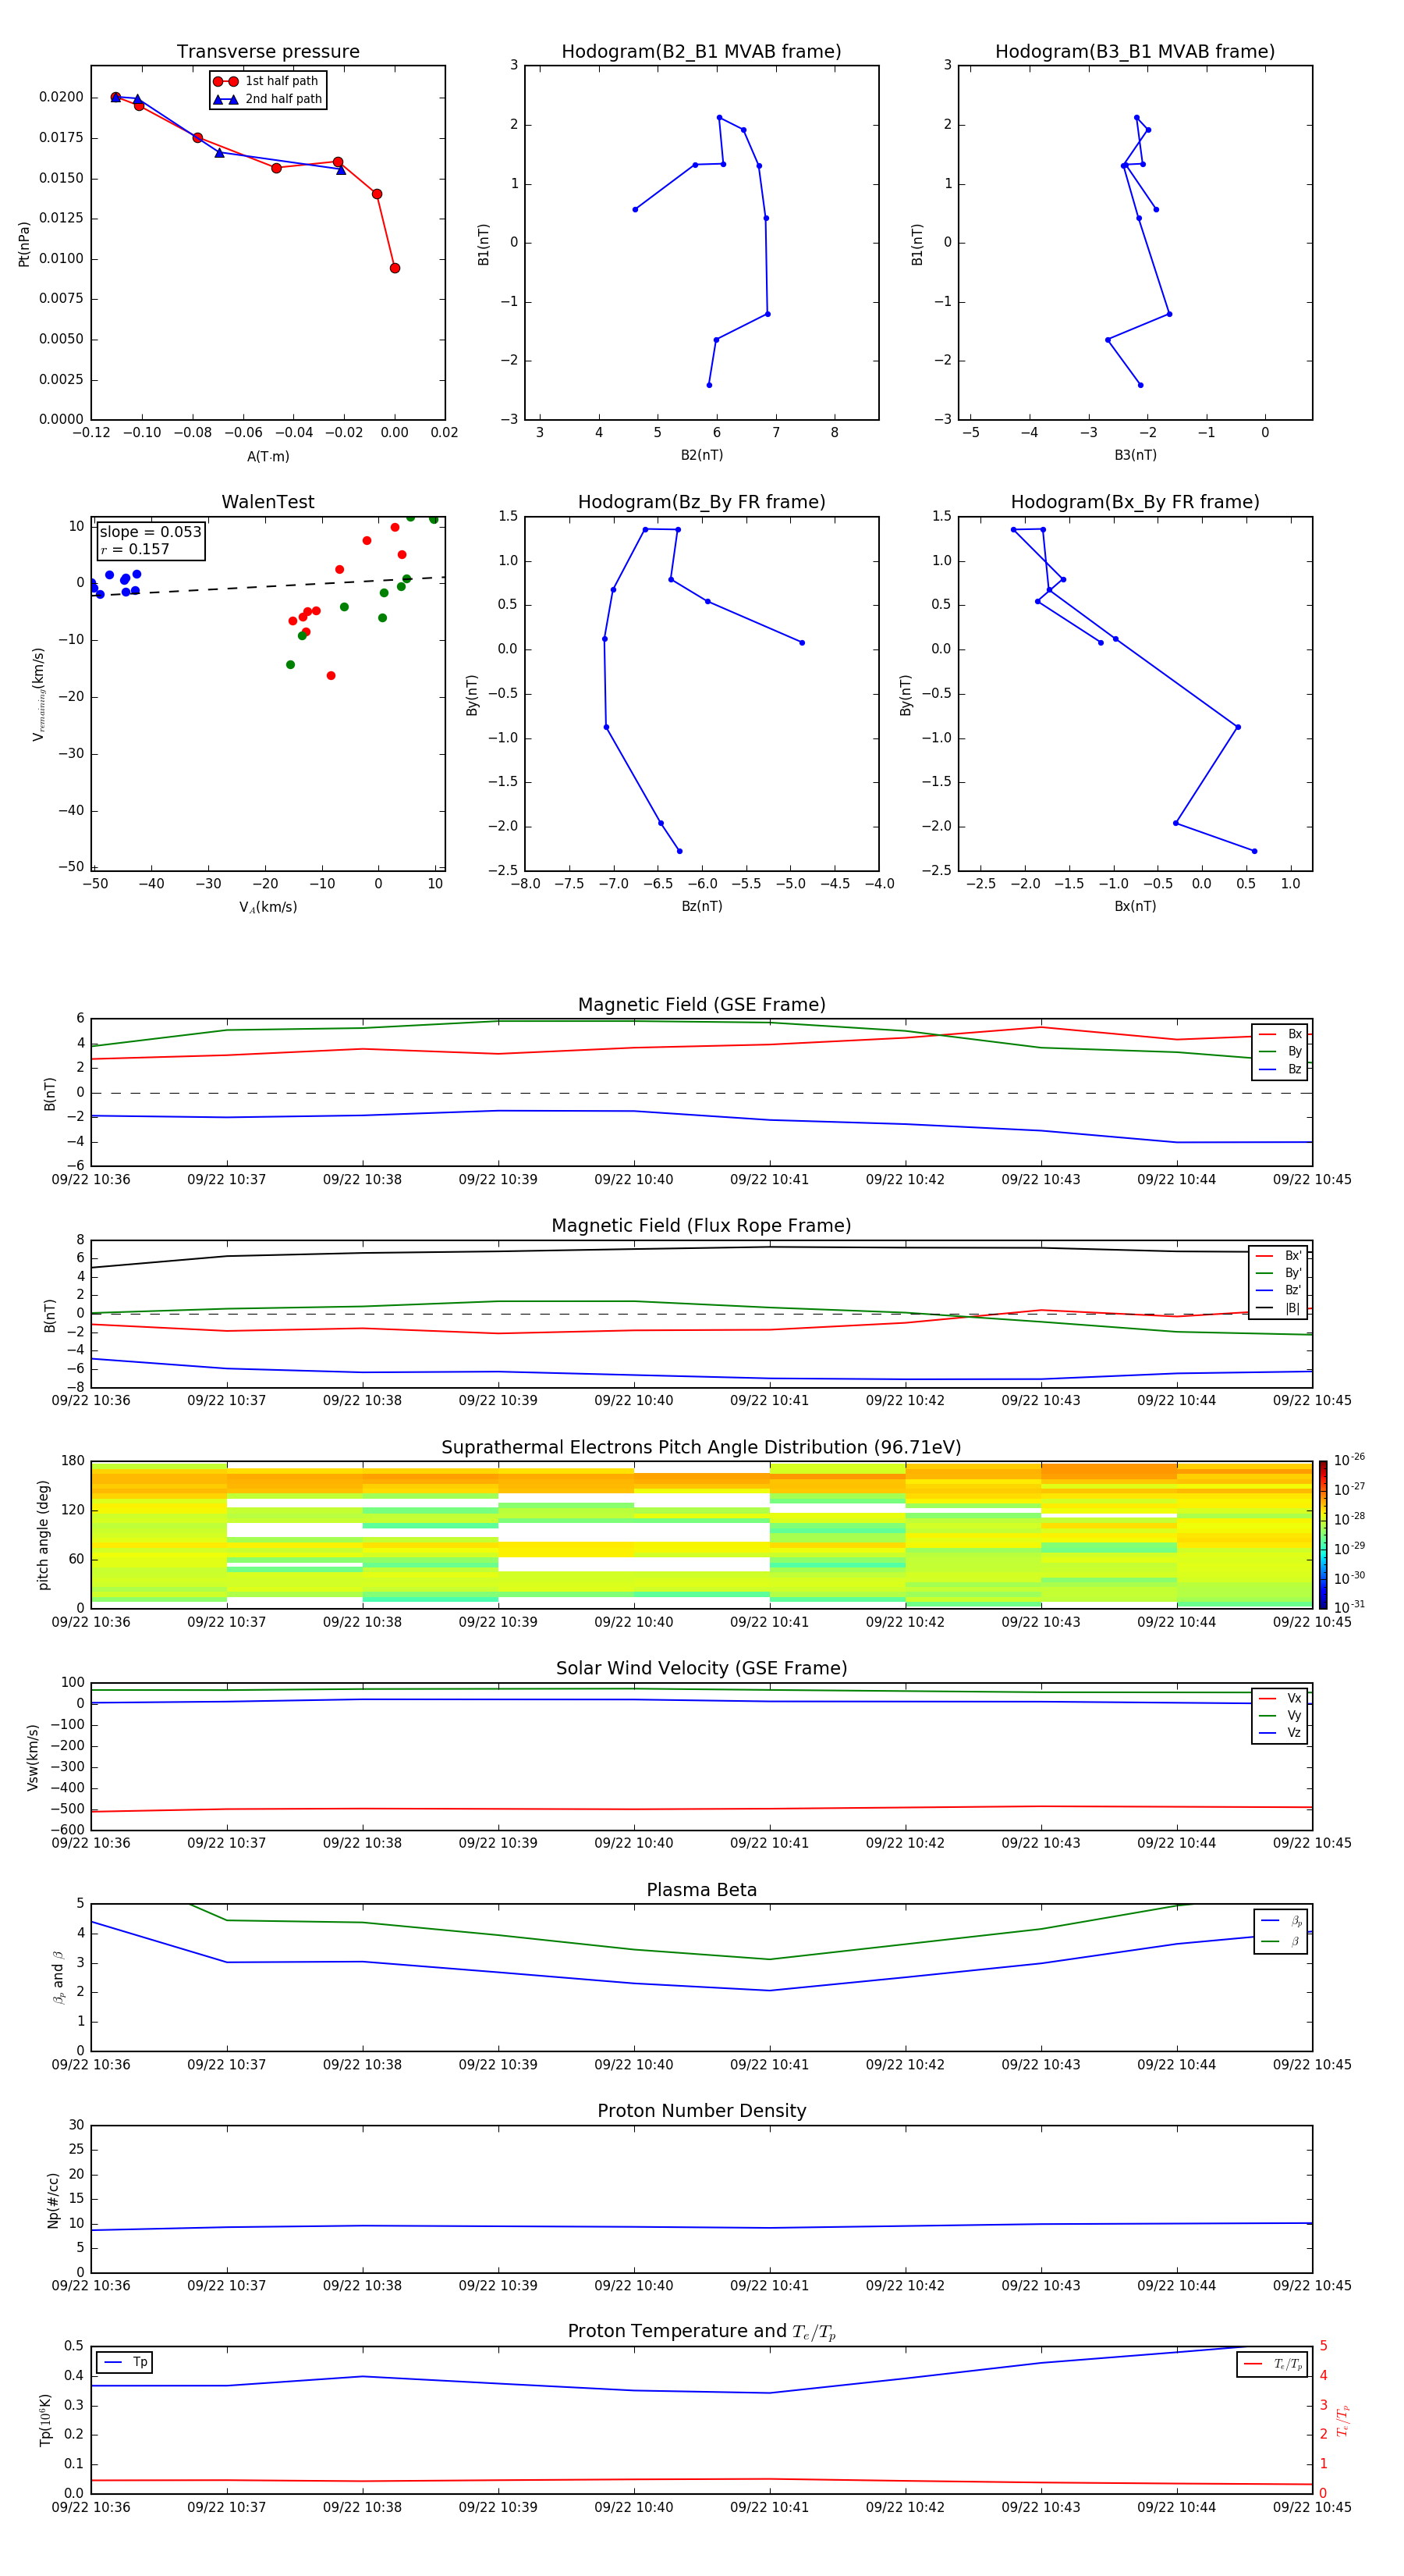Click the lowest red dot in WalenTest plot

coord(331,676)
